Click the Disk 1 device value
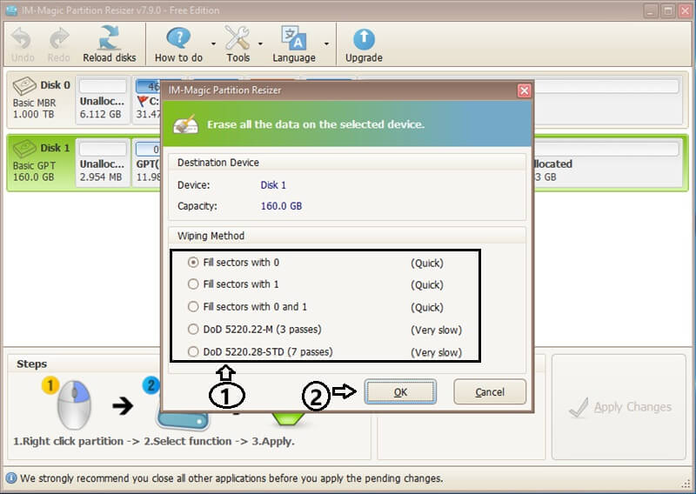696x494 pixels. (273, 185)
